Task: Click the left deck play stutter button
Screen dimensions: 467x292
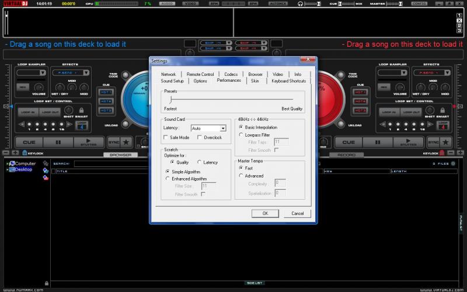Action: [x=89, y=142]
